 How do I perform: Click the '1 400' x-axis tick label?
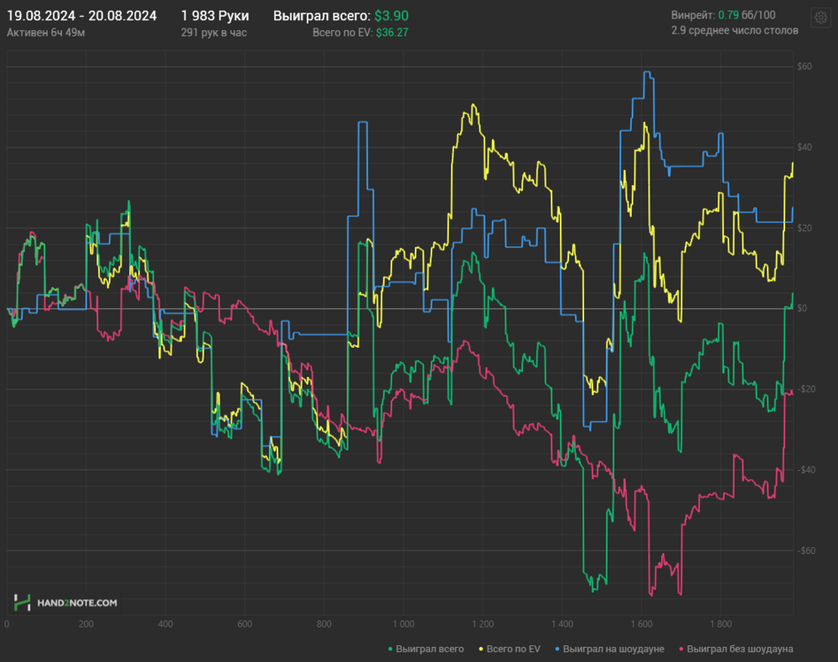click(x=562, y=624)
